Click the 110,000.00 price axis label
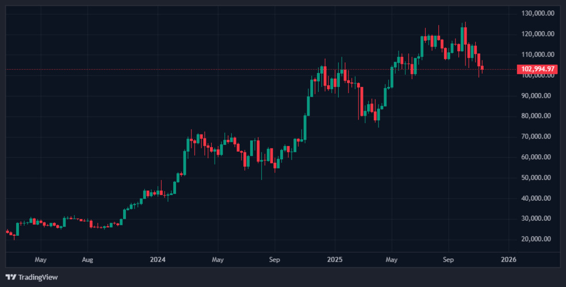The height and width of the screenshot is (287, 566). click(x=538, y=55)
